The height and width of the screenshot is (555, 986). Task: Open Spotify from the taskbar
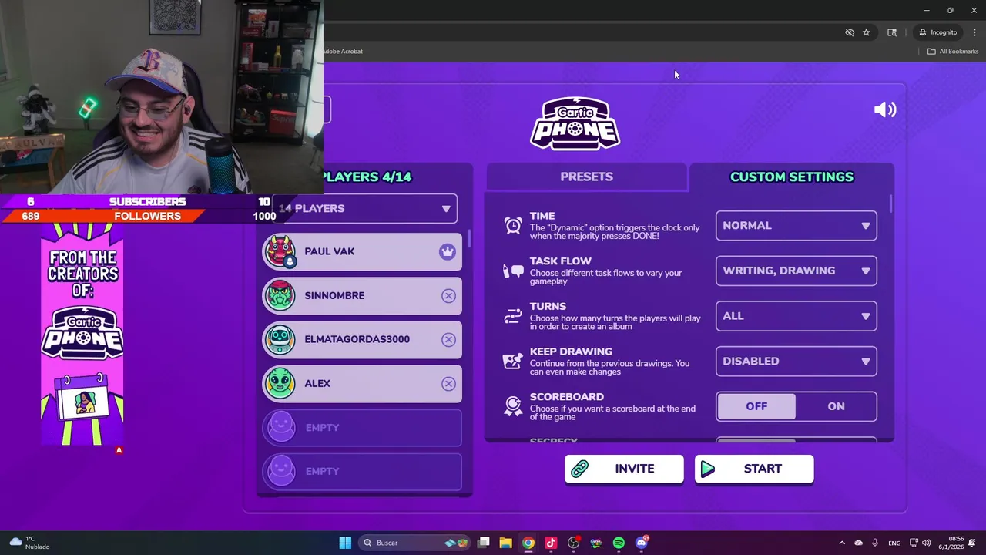[619, 543]
